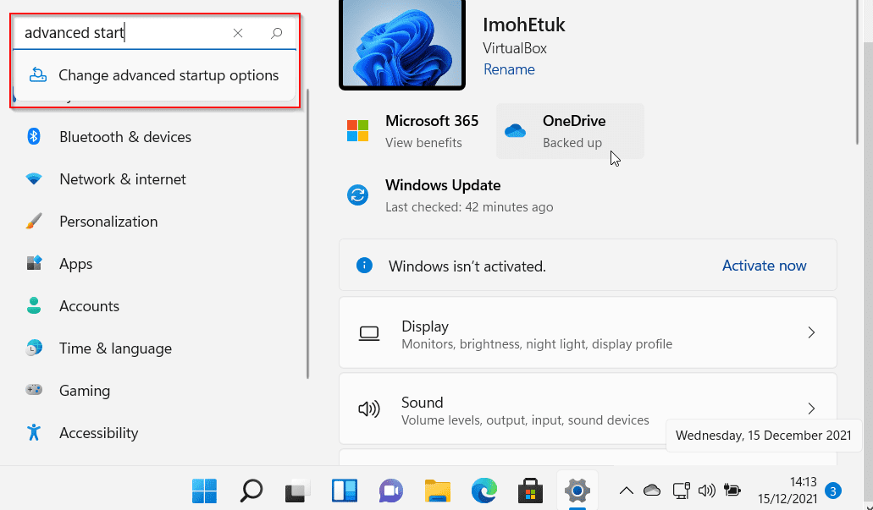
Task: Click the advanced startup result icon
Action: click(x=37, y=75)
